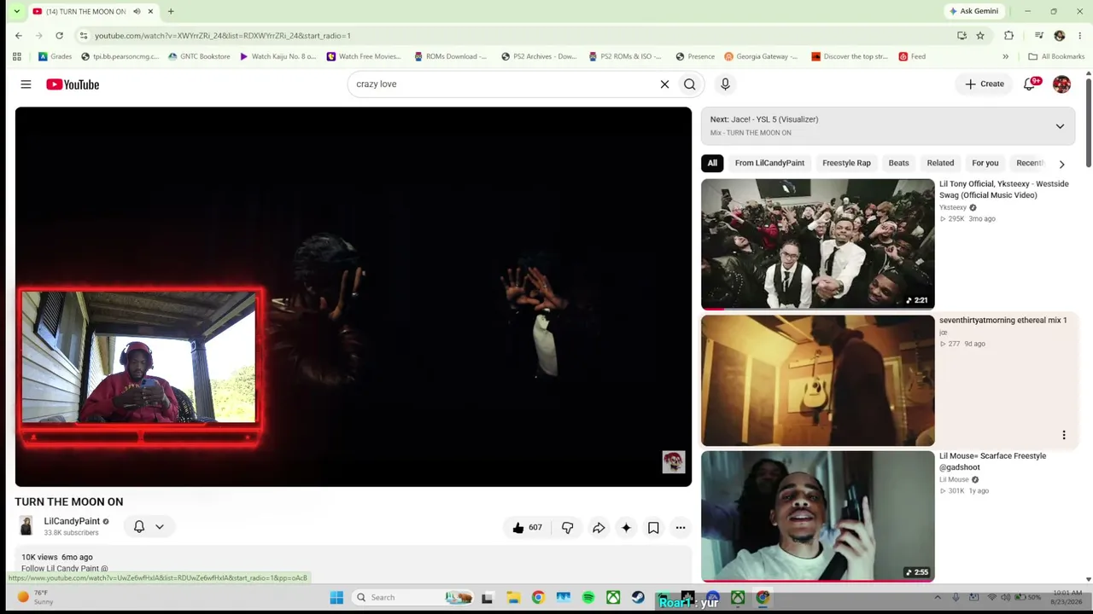Open the ethereal mix 1 thumbnail

(x=818, y=380)
